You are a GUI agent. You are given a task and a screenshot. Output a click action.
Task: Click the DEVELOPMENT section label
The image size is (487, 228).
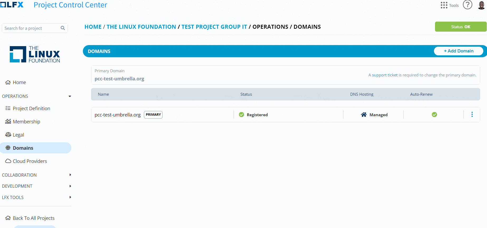[x=17, y=186]
